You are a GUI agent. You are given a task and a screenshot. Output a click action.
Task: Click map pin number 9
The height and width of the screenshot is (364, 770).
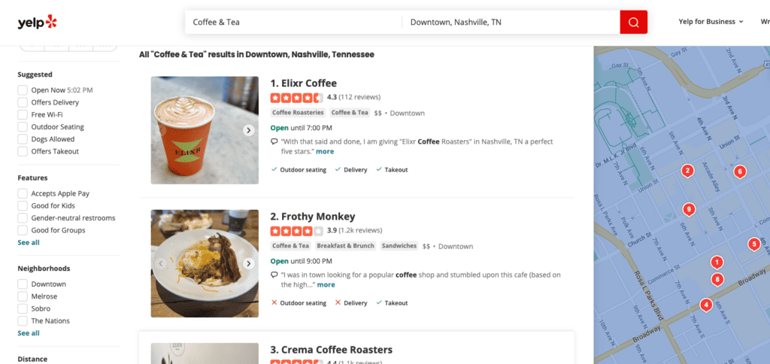pyautogui.click(x=689, y=210)
